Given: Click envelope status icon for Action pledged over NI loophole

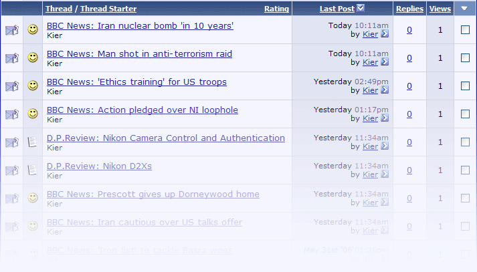Looking at the screenshot, I should tap(12, 114).
